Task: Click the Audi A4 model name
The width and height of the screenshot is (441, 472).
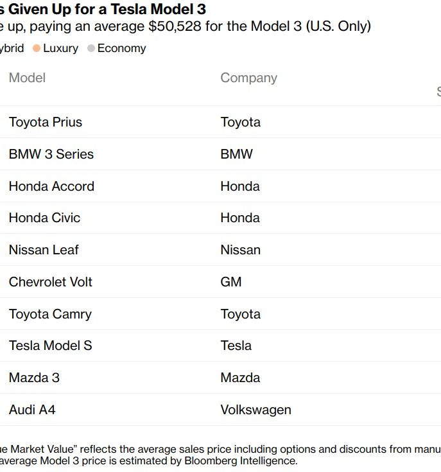Action: click(x=32, y=410)
